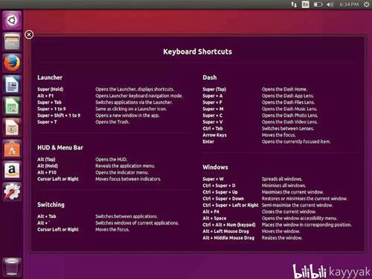Click the Alt + F4 shortcut text
This screenshot has height=279, width=372.
pos(211,211)
